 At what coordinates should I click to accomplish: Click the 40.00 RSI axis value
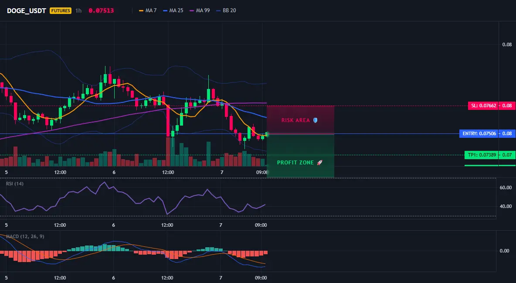506,206
